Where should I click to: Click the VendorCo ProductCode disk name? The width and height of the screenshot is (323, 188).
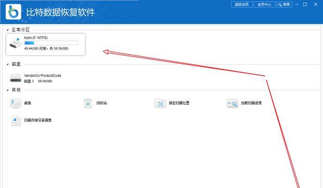(43, 75)
